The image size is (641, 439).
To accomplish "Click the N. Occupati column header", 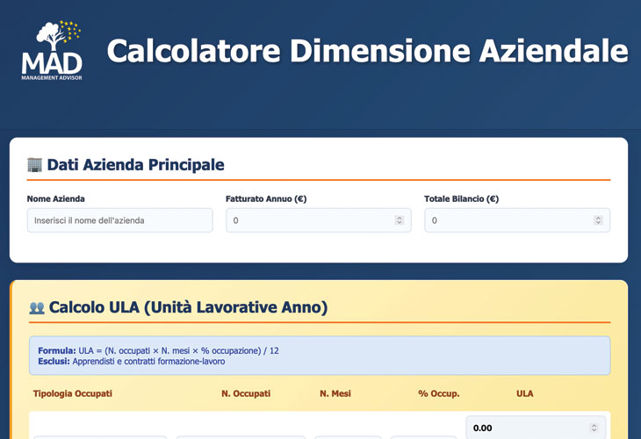I will coord(246,393).
